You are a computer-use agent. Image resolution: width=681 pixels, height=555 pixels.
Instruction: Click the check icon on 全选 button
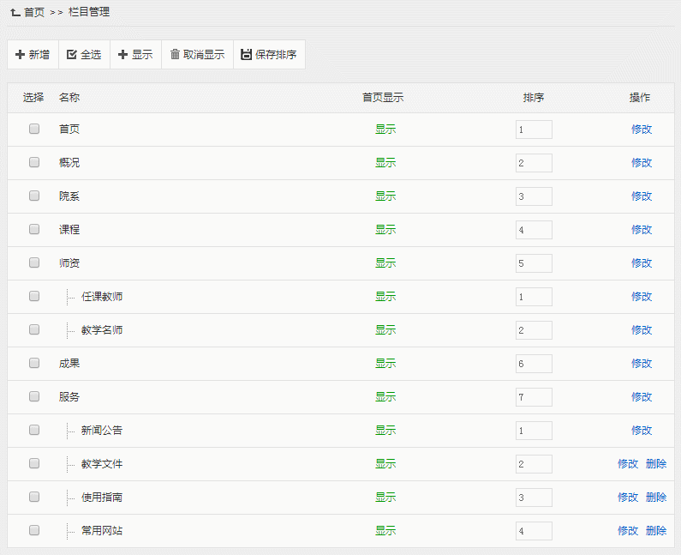(x=72, y=55)
